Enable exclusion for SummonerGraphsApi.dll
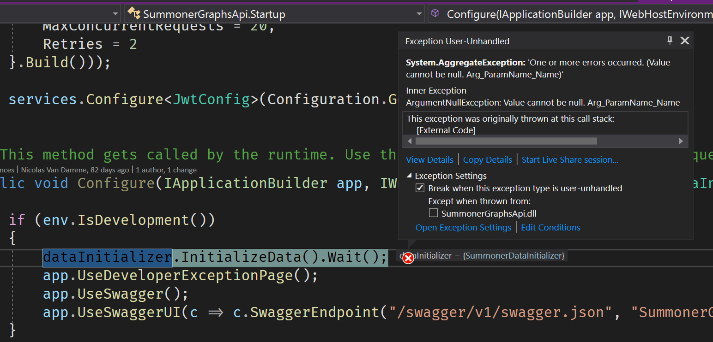The image size is (713, 342). pyautogui.click(x=433, y=212)
